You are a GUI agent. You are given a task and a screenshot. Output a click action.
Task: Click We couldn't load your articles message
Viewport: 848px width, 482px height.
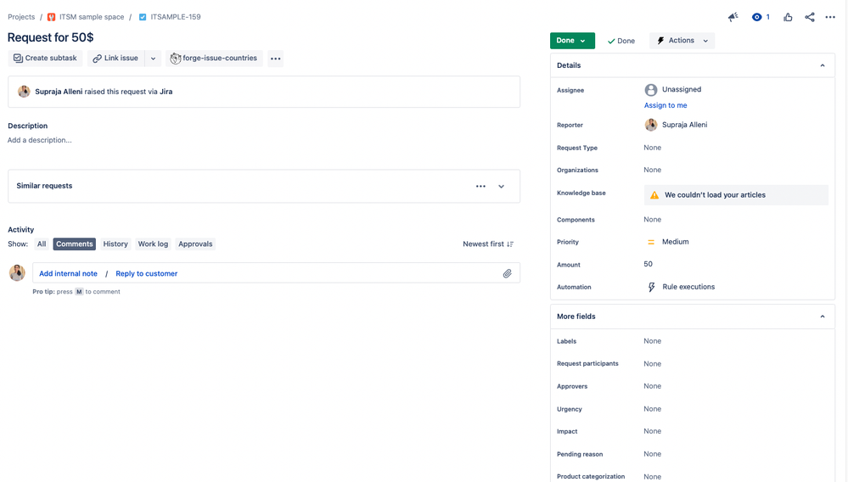tap(715, 195)
